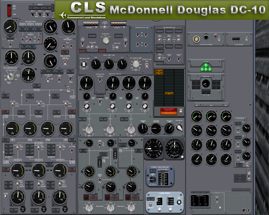The width and height of the screenshot is (269, 215).
Task: Turn the FWD CARGO TEMP selector knob
Action: [x=83, y=64]
